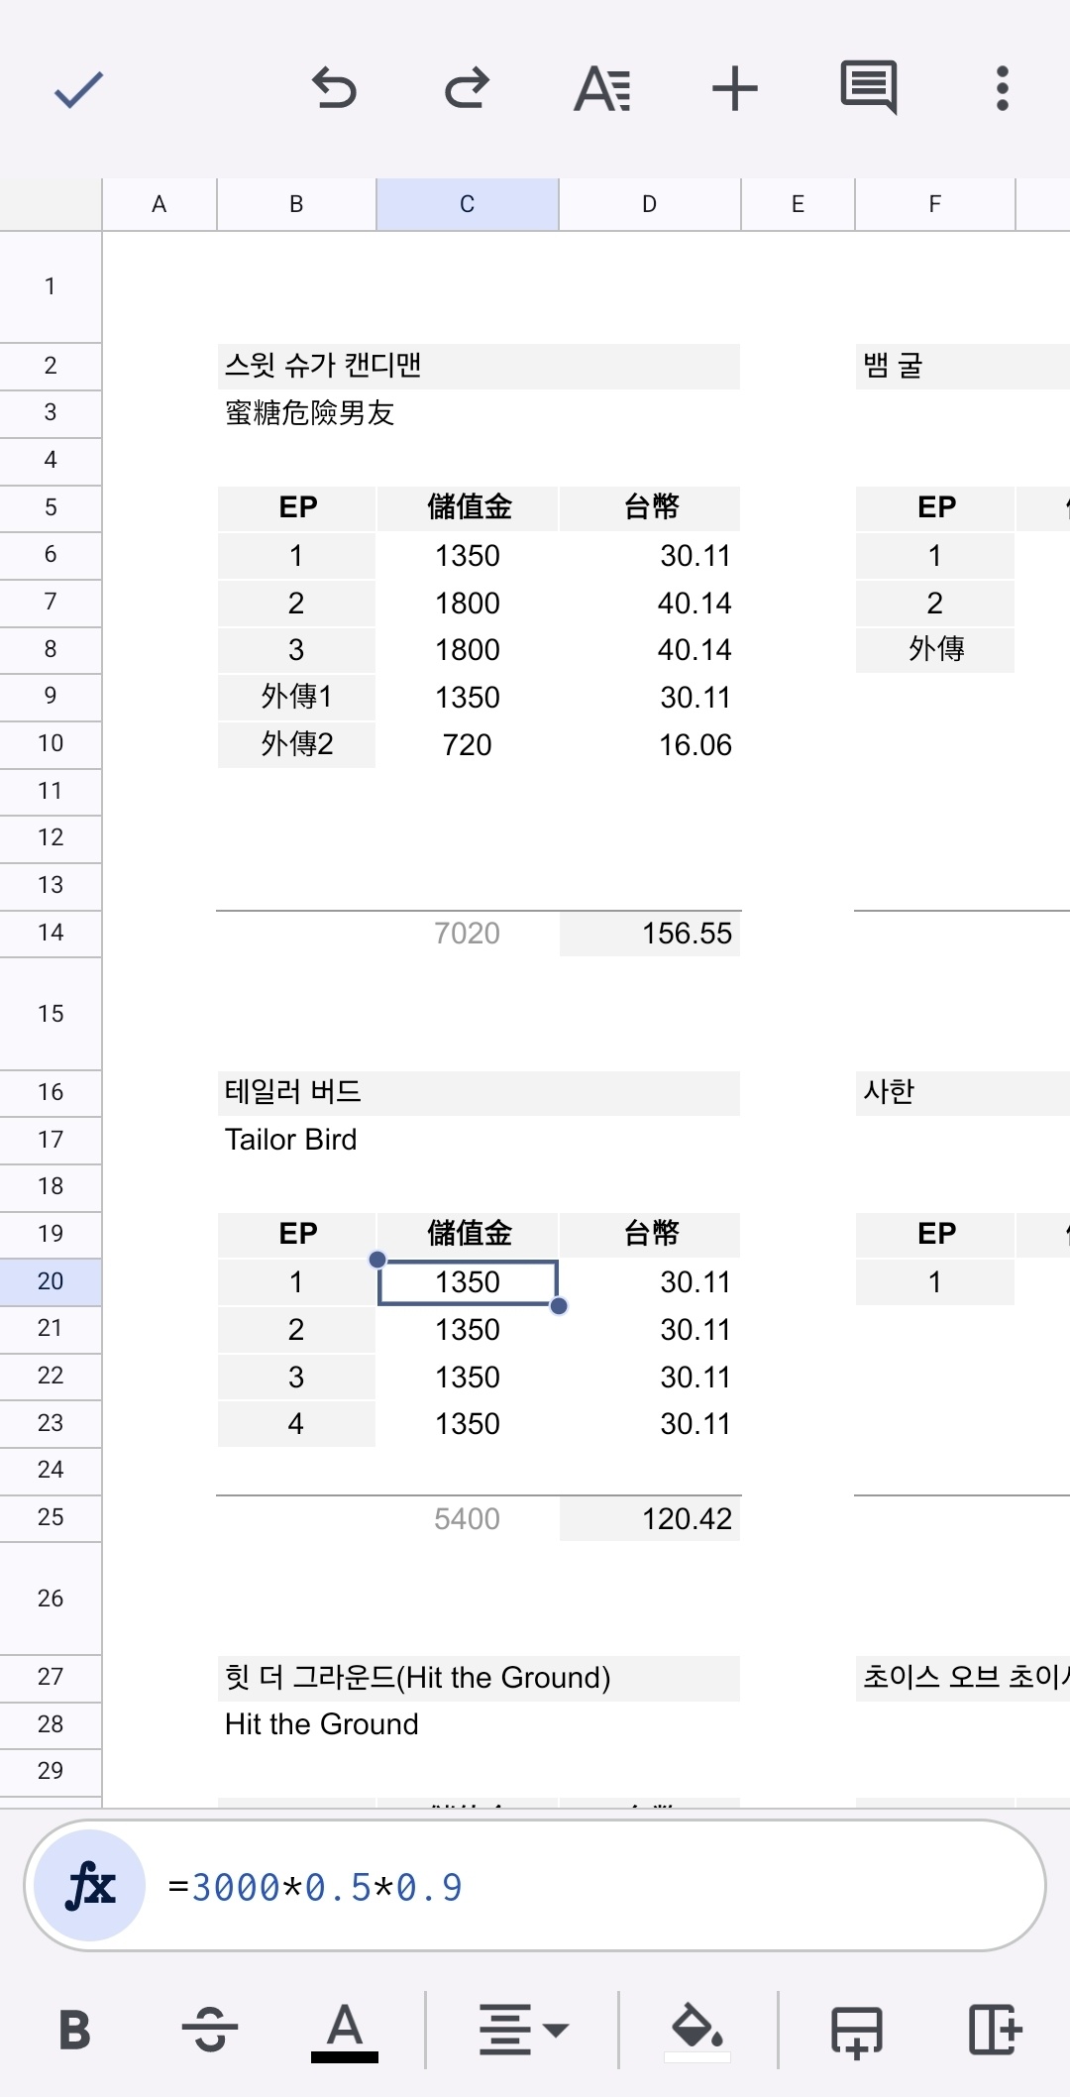Insert a row with the bottom toolbar icon
This screenshot has width=1070, height=2097.
857,2032
